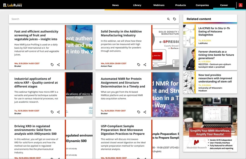Click the search magnifier icon

(168, 19)
